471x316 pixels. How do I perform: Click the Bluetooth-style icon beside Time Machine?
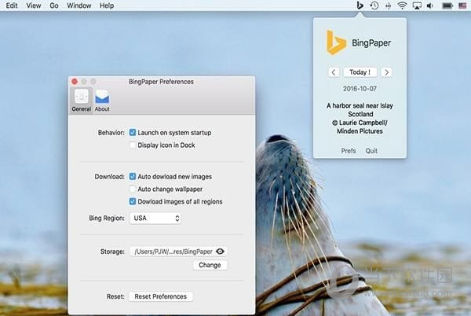(388, 6)
